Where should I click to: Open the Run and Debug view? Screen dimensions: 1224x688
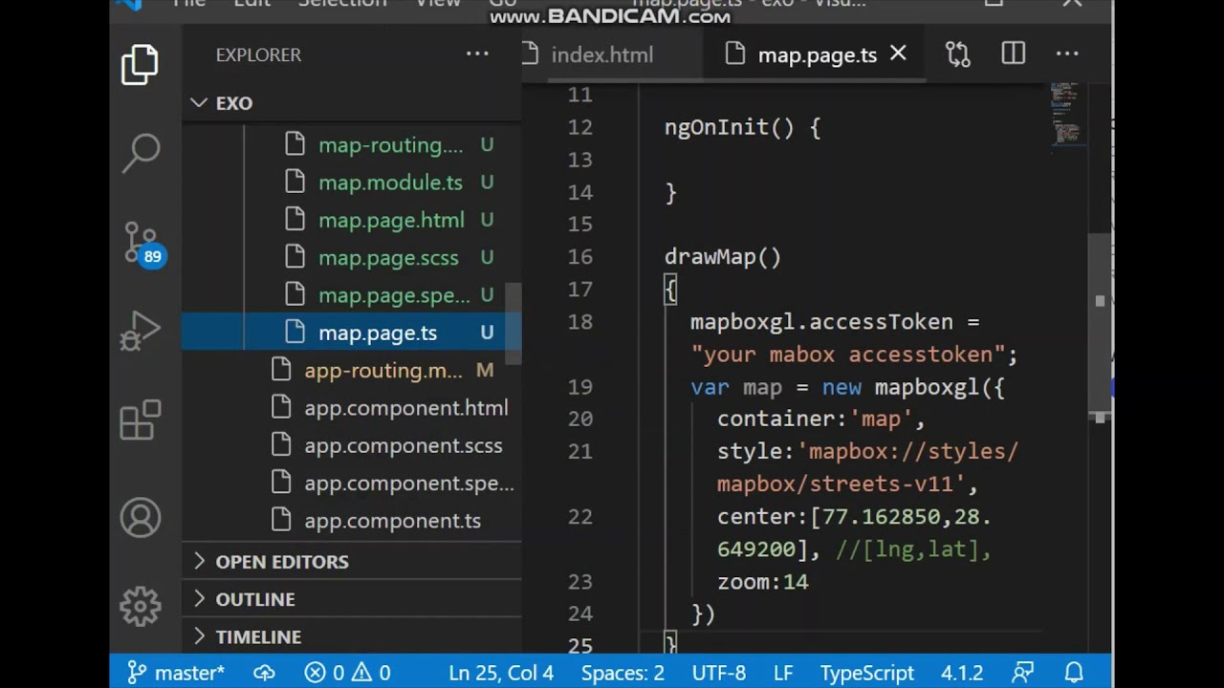coord(141,331)
